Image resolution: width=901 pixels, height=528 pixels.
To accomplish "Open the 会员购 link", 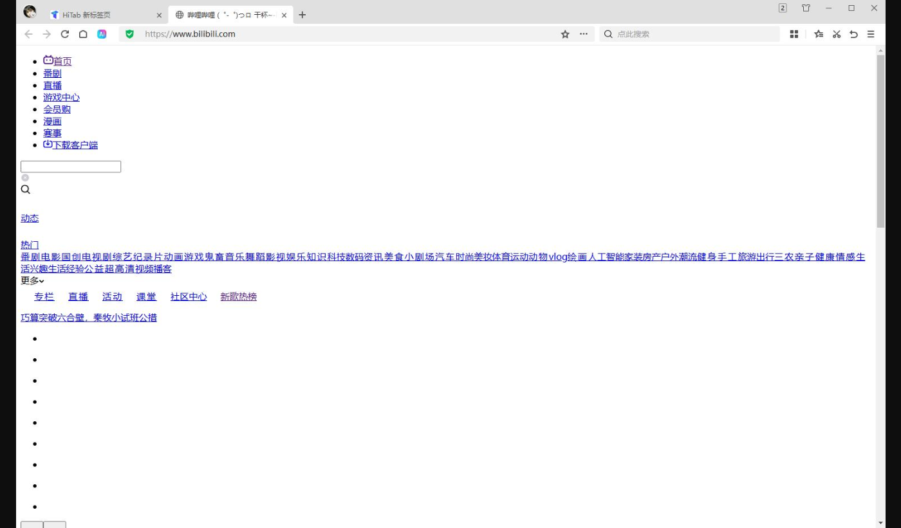I will click(x=57, y=109).
